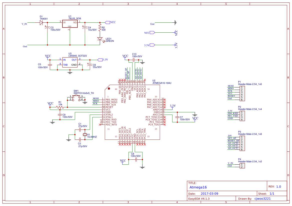This screenshot has width=292, height=206.
Task: Select the C2 27p/50V capacitor symbol
Action: (80, 139)
